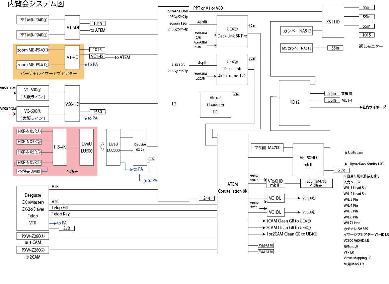Select the Virtual Character PC node
Viewport: 389px width, 284px height.
point(215,105)
